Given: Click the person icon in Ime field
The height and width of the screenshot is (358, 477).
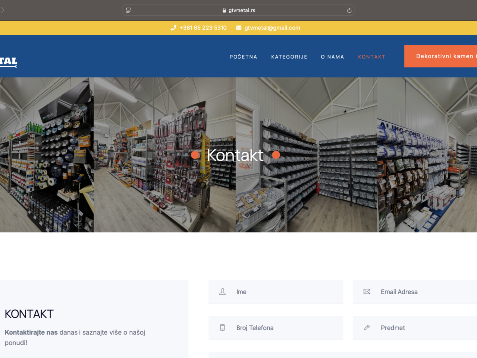Looking at the screenshot, I should pyautogui.click(x=222, y=292).
